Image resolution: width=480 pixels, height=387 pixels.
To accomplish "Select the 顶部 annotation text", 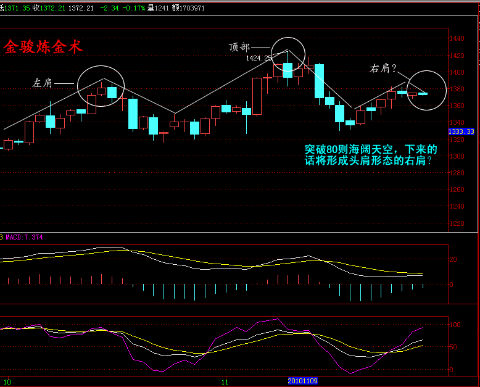I will coord(239,47).
